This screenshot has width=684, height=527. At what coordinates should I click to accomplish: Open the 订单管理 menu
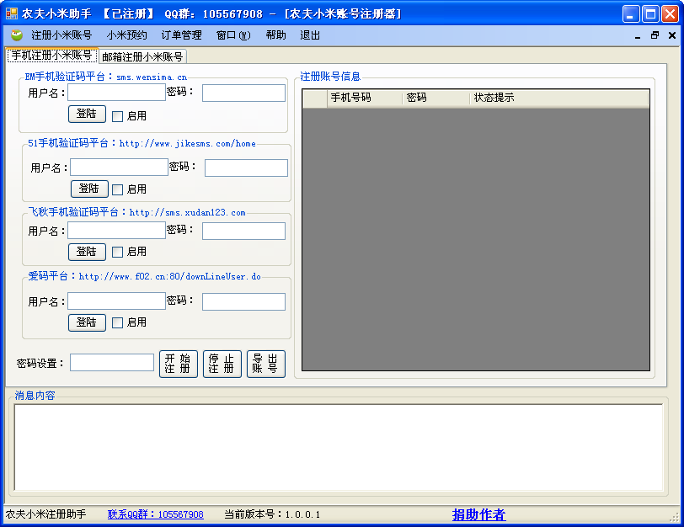pyautogui.click(x=181, y=35)
